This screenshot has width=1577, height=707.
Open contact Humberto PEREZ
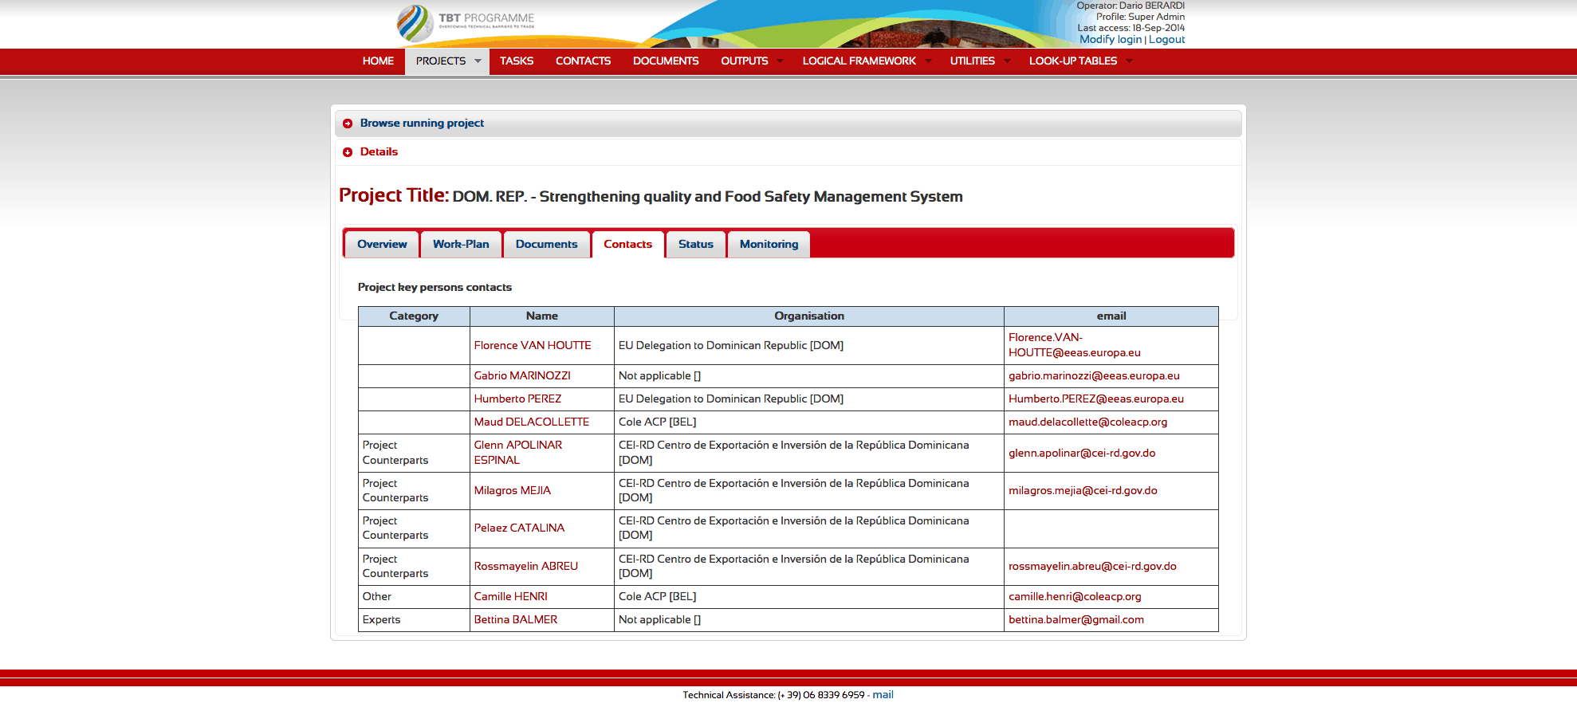pyautogui.click(x=517, y=399)
